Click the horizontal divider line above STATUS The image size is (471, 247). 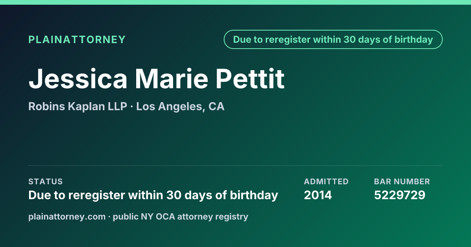(235, 165)
